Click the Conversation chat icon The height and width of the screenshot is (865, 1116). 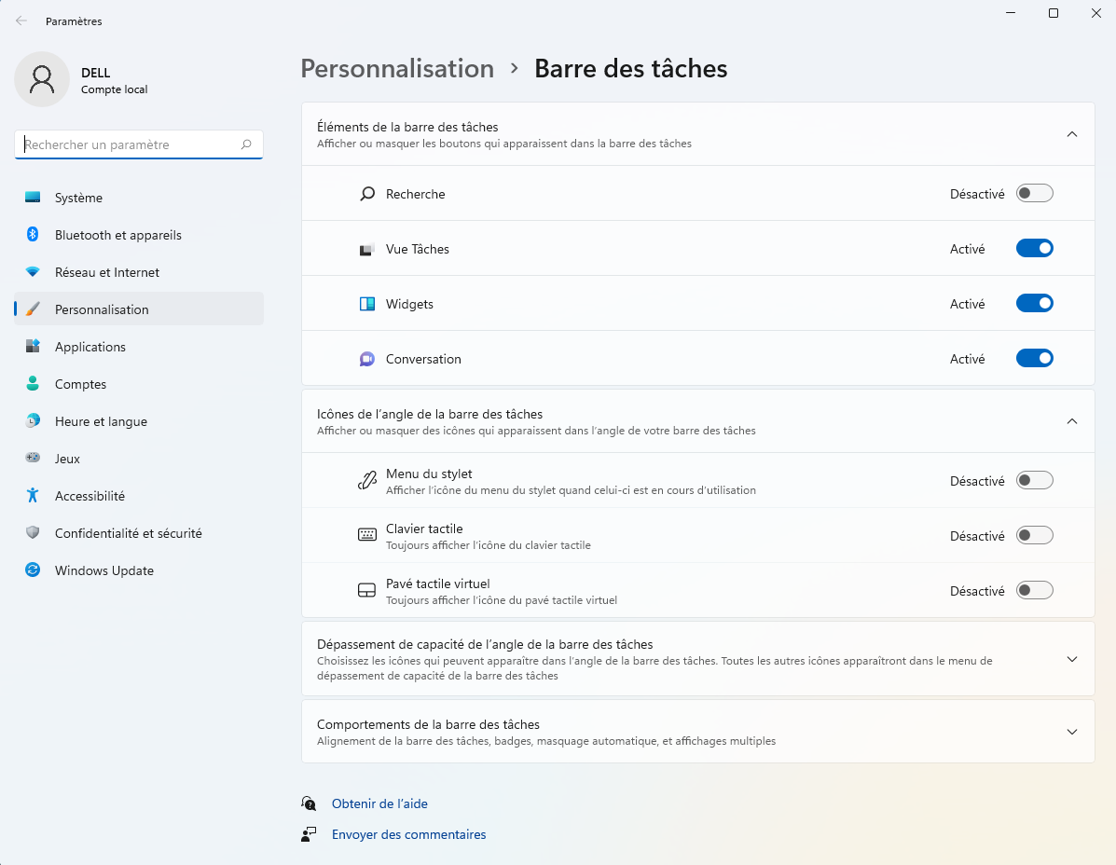[367, 359]
